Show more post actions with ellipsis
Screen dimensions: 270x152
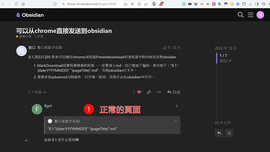click(x=158, y=92)
